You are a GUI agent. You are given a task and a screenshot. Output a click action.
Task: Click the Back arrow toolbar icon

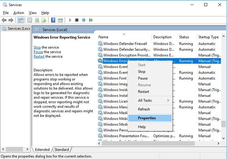pyautogui.click(x=4, y=20)
